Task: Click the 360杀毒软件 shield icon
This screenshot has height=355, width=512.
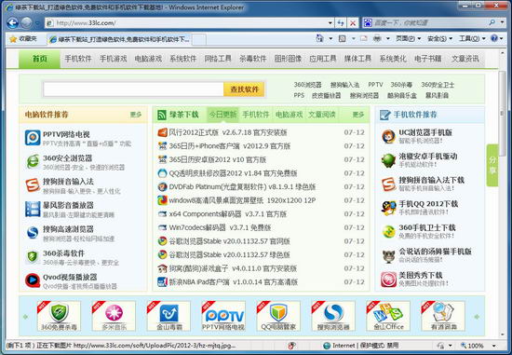Action: click(x=33, y=256)
